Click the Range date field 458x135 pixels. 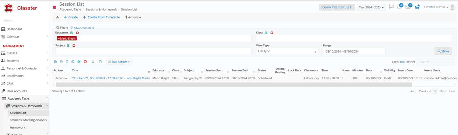[x=354, y=51]
